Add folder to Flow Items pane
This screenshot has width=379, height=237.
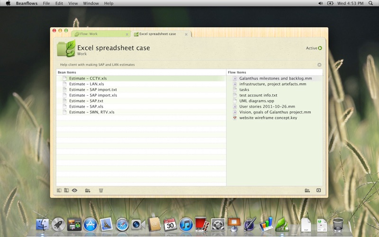click(307, 191)
